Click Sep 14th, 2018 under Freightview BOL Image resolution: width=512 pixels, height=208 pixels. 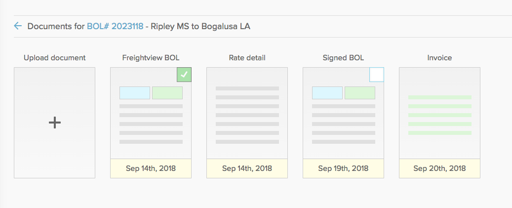(151, 168)
